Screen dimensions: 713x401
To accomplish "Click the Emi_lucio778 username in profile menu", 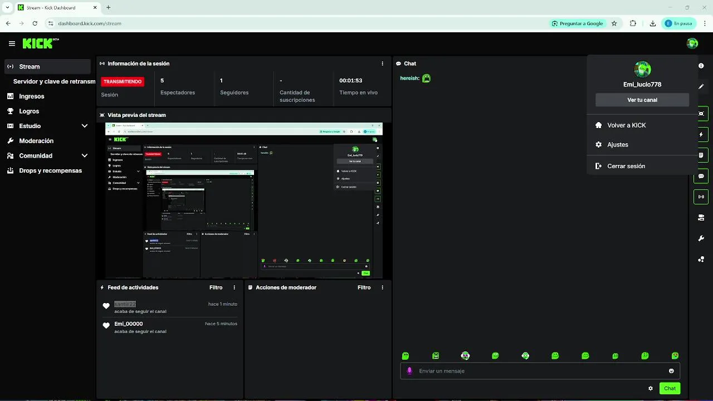I will (642, 85).
